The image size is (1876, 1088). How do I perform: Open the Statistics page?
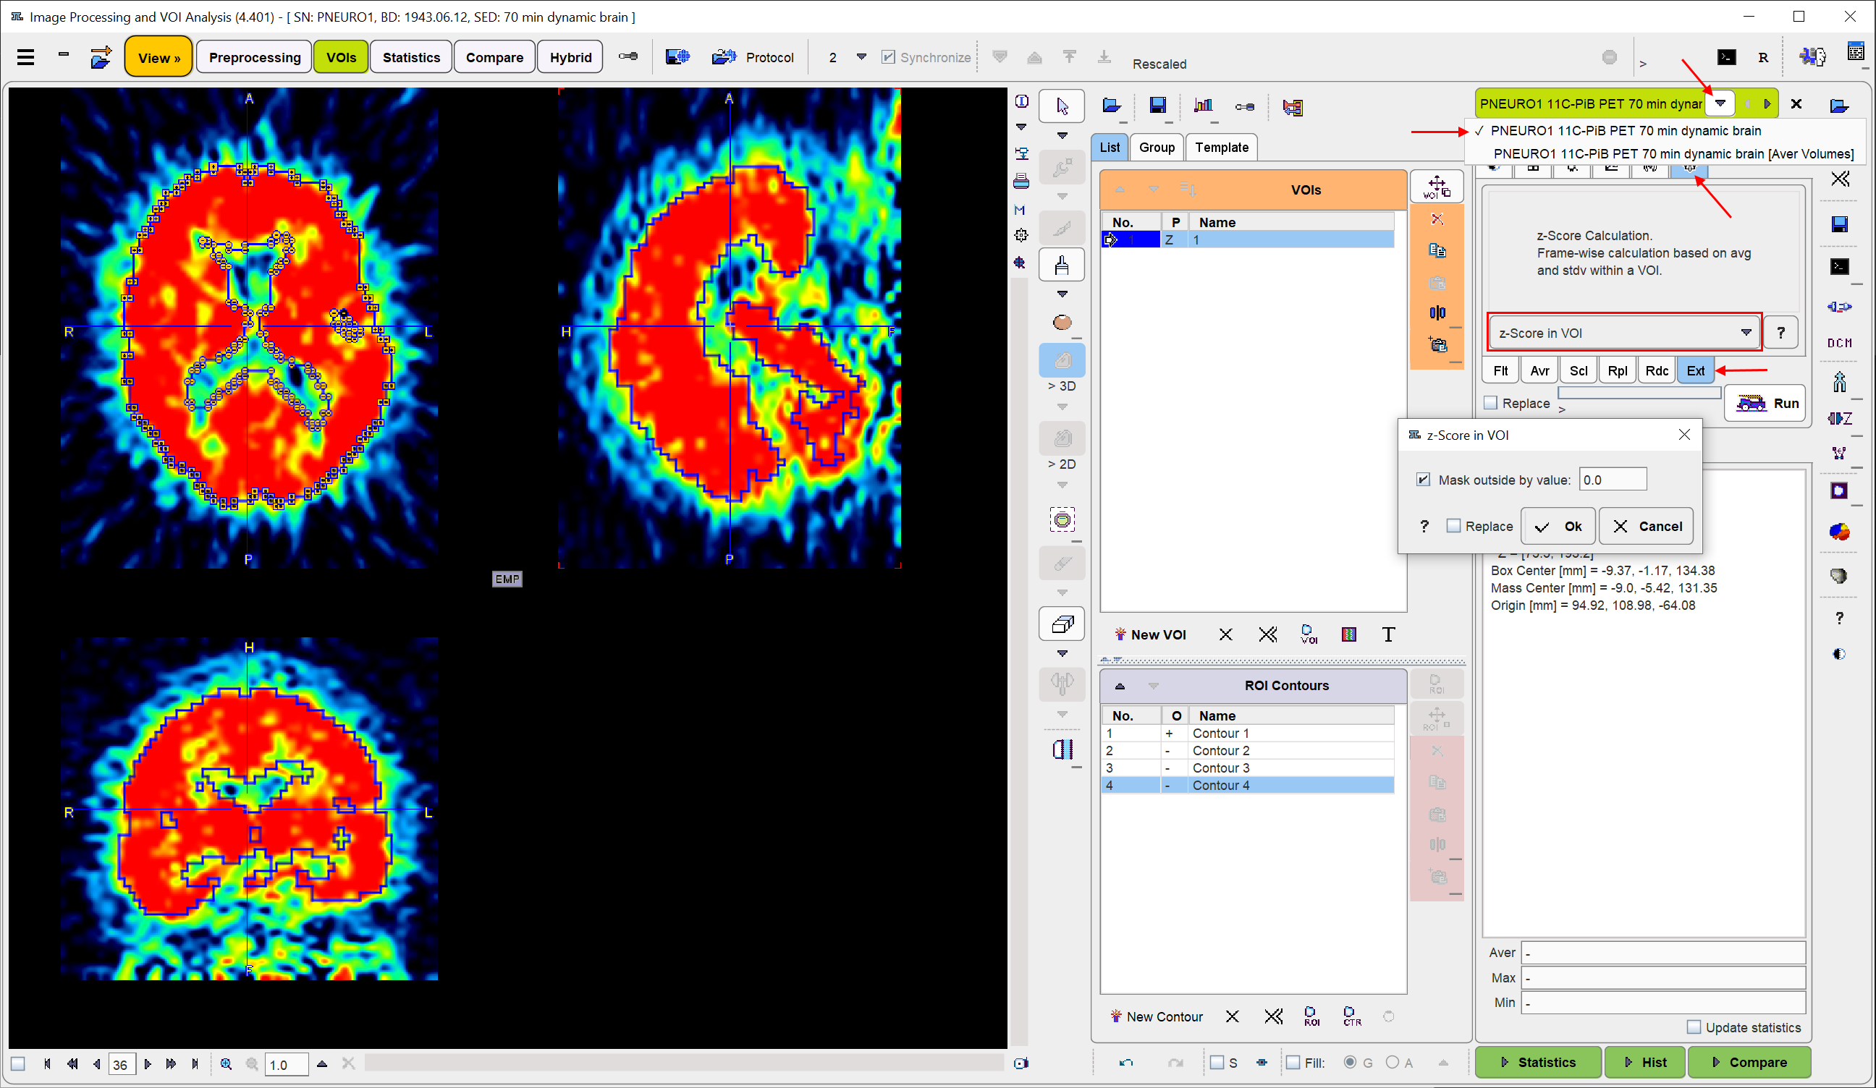411,57
